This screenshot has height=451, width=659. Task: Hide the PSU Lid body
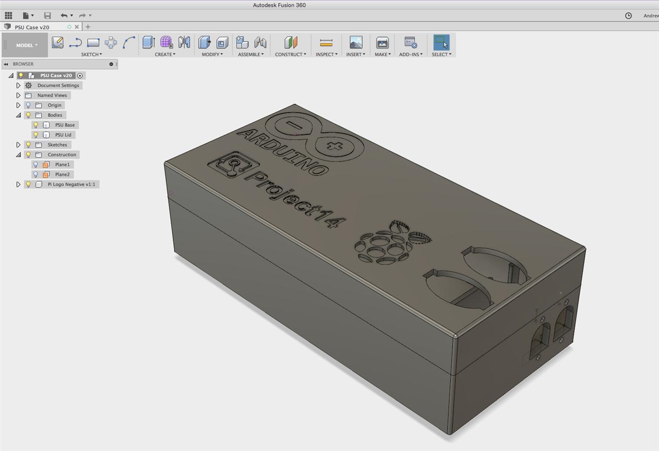coord(36,135)
